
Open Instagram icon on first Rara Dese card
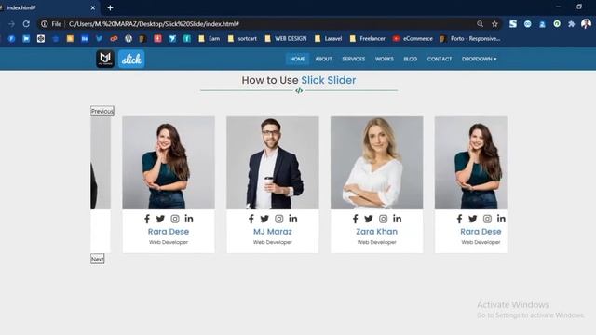(x=175, y=219)
